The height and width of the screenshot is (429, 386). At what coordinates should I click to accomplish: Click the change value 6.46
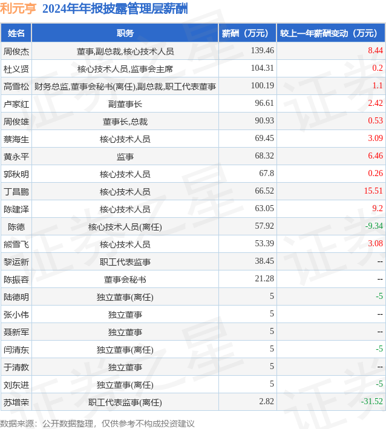(375, 156)
